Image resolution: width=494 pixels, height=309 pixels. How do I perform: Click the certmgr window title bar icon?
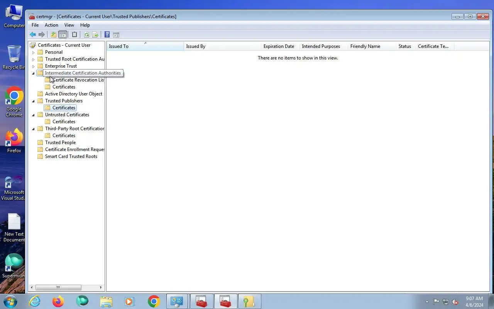pyautogui.click(x=32, y=17)
